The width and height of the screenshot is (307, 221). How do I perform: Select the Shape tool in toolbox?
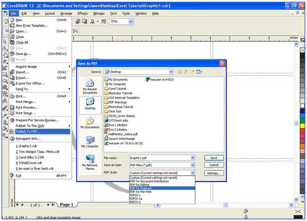[x=5, y=48]
